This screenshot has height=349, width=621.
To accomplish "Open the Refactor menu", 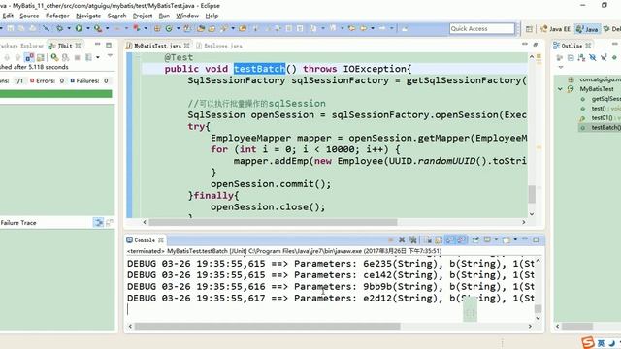I will point(57,16).
